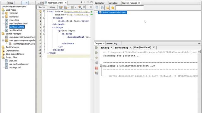Click the top re-run double arrow icon in Output
202x113 pixels.
[x=97, y=48]
